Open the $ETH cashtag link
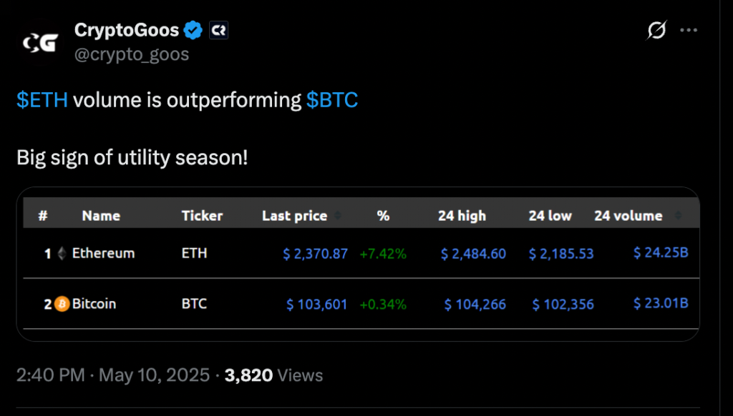The image size is (733, 416). click(42, 100)
